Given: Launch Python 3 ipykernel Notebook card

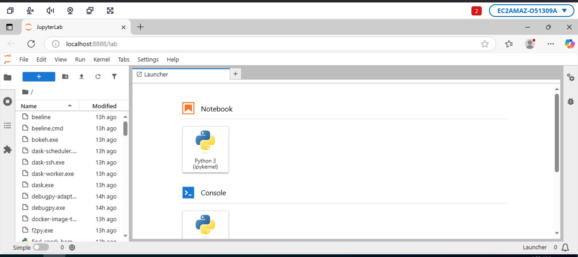Looking at the screenshot, I should (206, 150).
